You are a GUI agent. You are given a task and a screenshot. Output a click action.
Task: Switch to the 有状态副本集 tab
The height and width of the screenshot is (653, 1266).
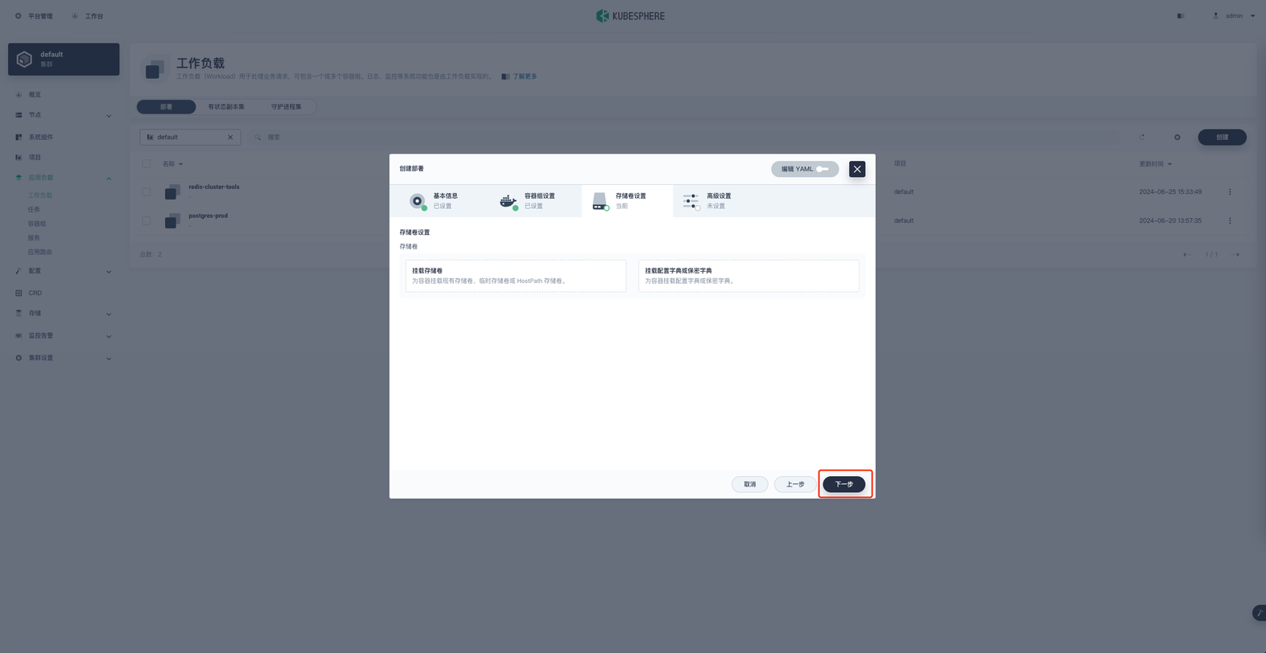(226, 107)
